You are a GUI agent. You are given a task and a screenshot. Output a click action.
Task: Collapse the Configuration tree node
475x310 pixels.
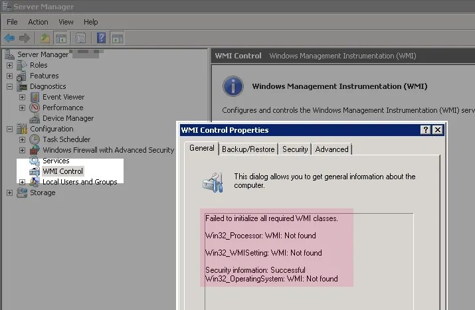(10, 129)
